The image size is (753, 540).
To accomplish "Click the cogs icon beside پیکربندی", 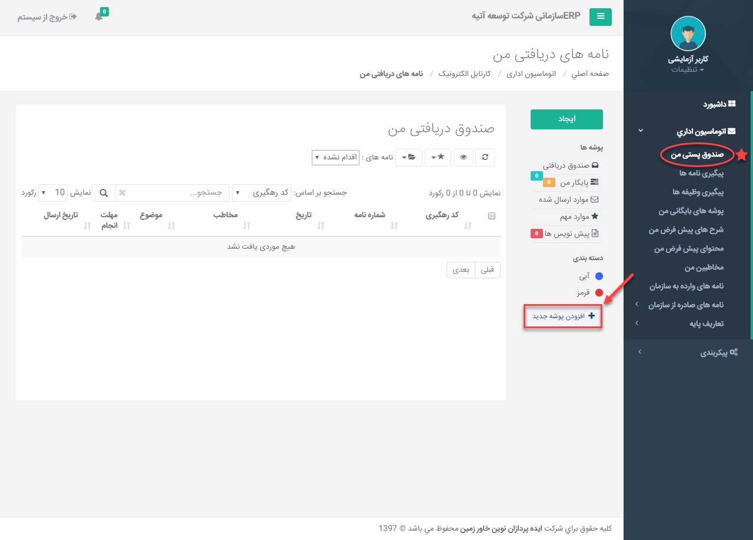I will point(734,352).
